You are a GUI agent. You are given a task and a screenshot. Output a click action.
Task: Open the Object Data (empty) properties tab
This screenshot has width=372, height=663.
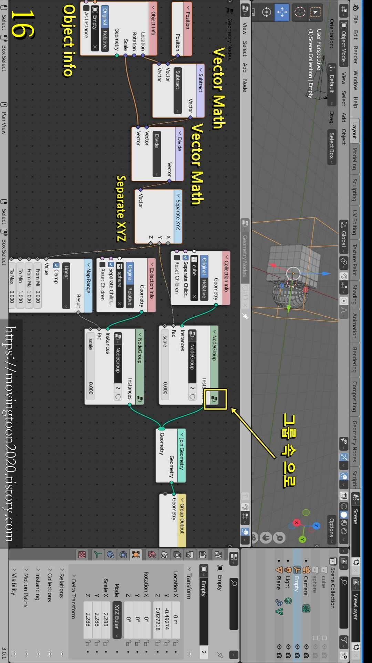(x=98, y=555)
